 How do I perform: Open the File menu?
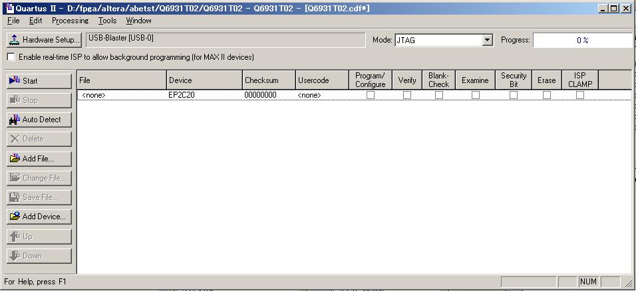13,21
